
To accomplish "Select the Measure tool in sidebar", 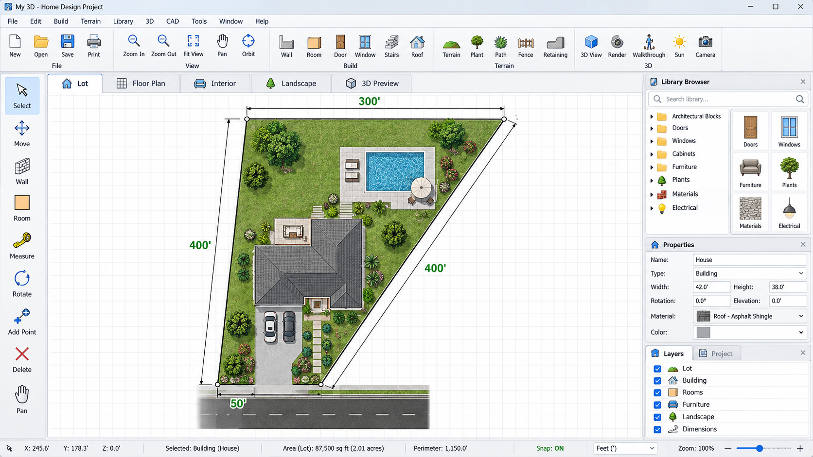I will [22, 246].
